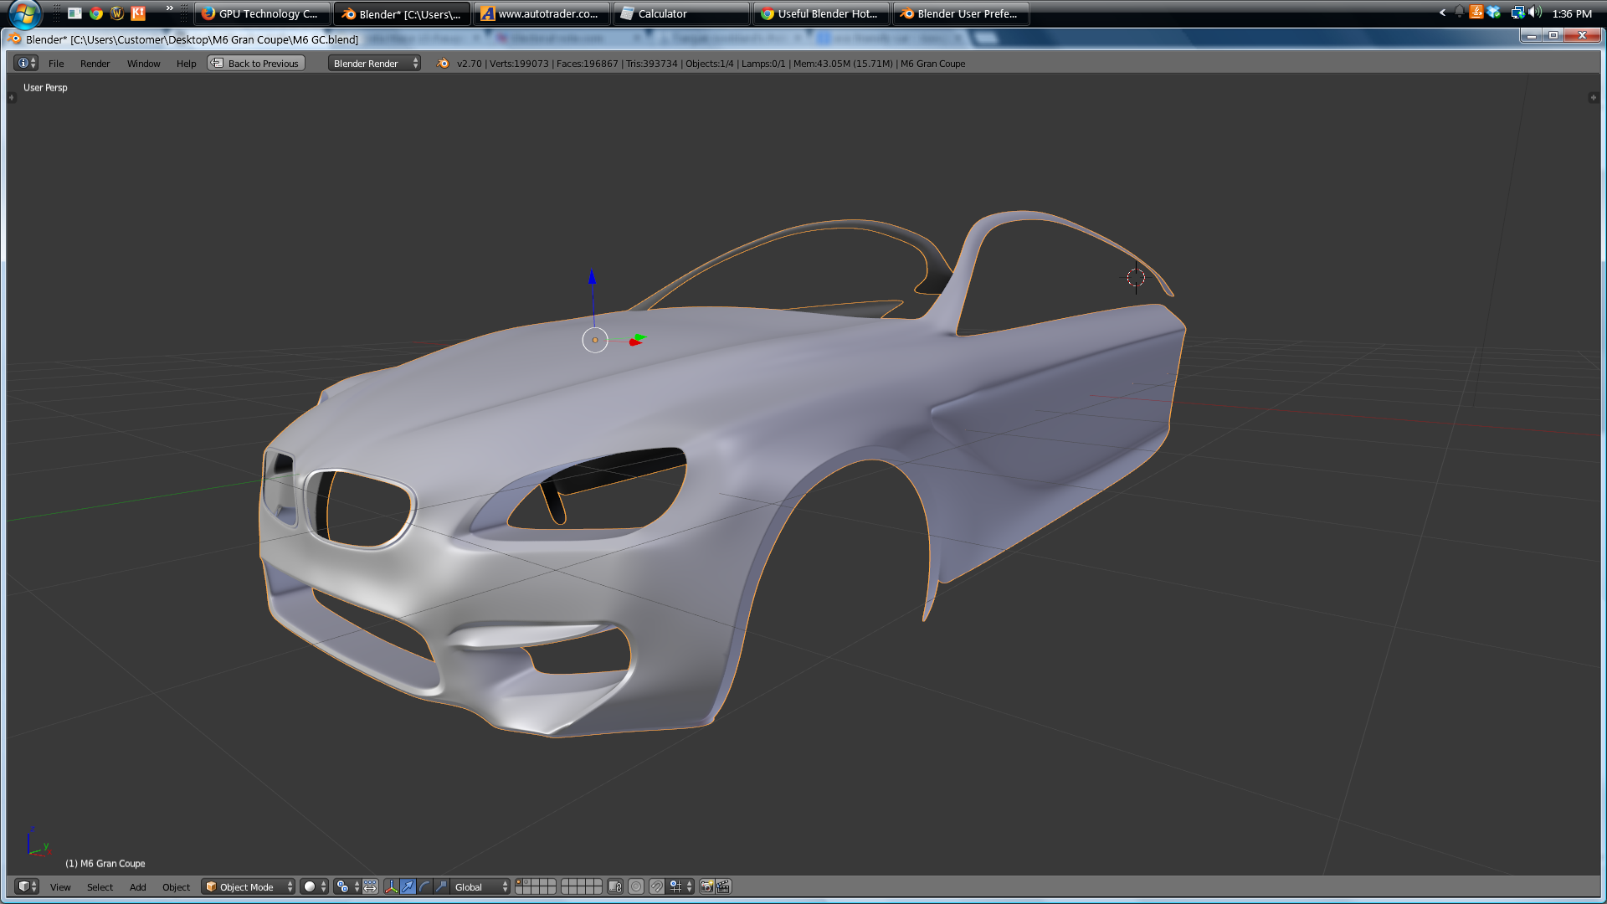Screen dimensions: 1607x904
Task: Click the green Y-axis manipulator arrow
Action: tap(640, 336)
